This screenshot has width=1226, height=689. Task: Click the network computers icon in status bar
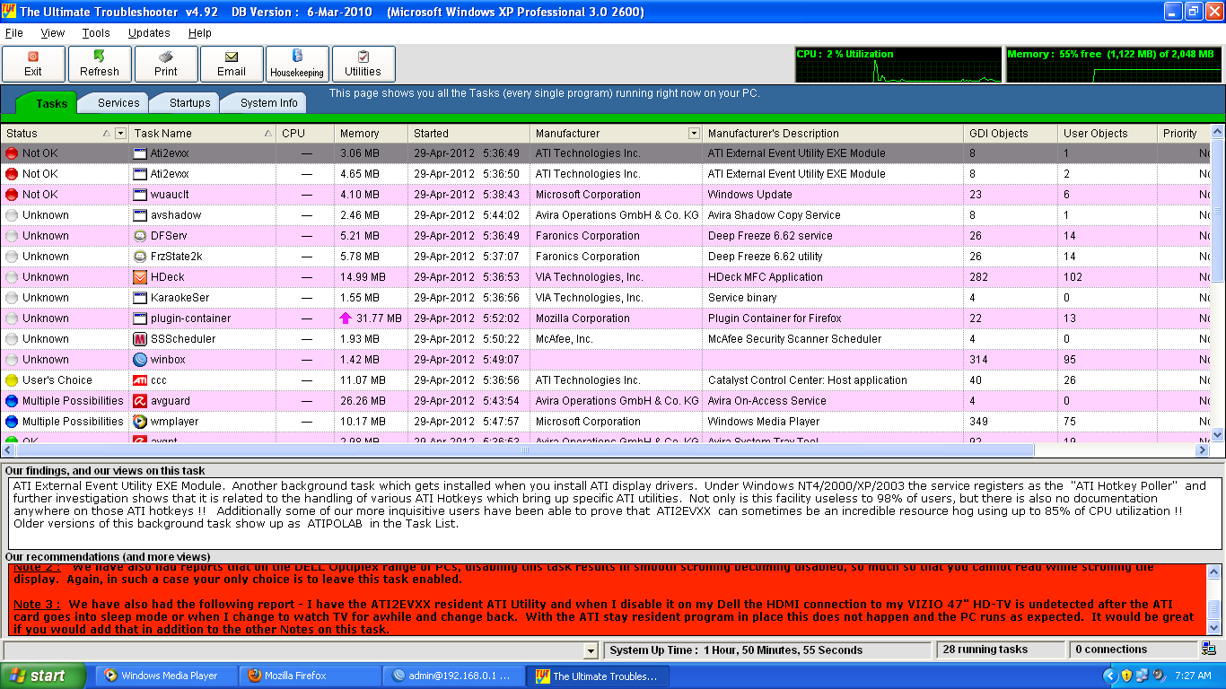tap(1209, 650)
